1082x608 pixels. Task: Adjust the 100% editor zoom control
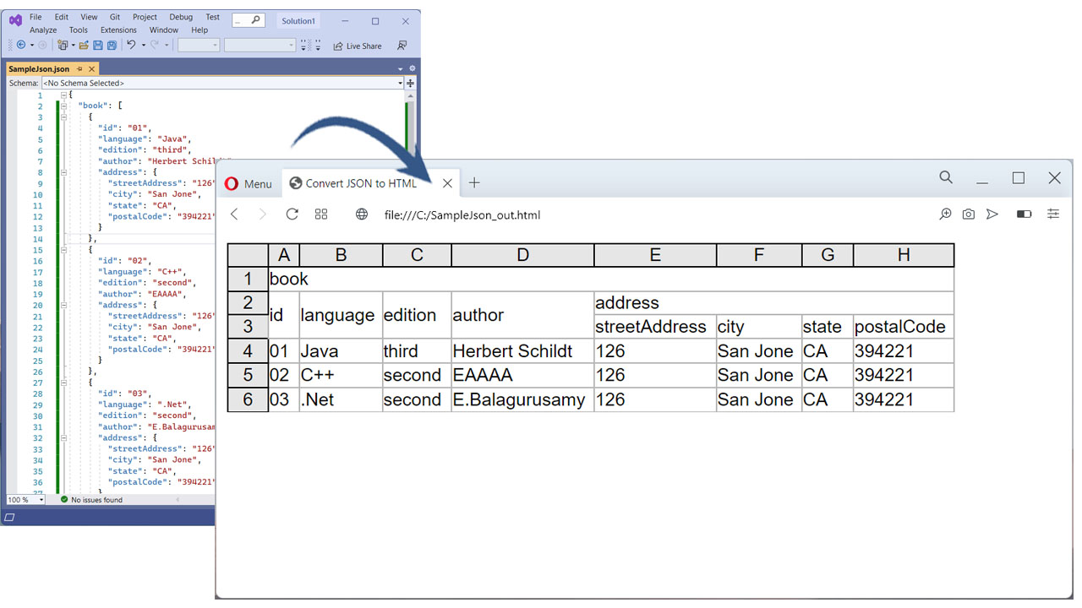coord(25,499)
